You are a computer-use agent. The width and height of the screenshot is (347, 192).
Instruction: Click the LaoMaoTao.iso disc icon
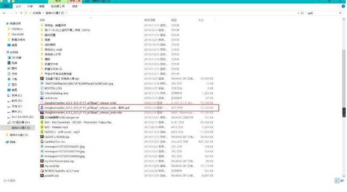(x=42, y=142)
